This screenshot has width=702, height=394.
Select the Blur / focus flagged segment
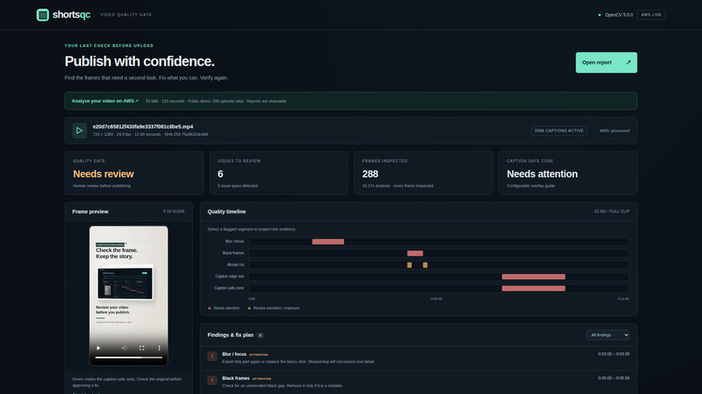point(327,242)
